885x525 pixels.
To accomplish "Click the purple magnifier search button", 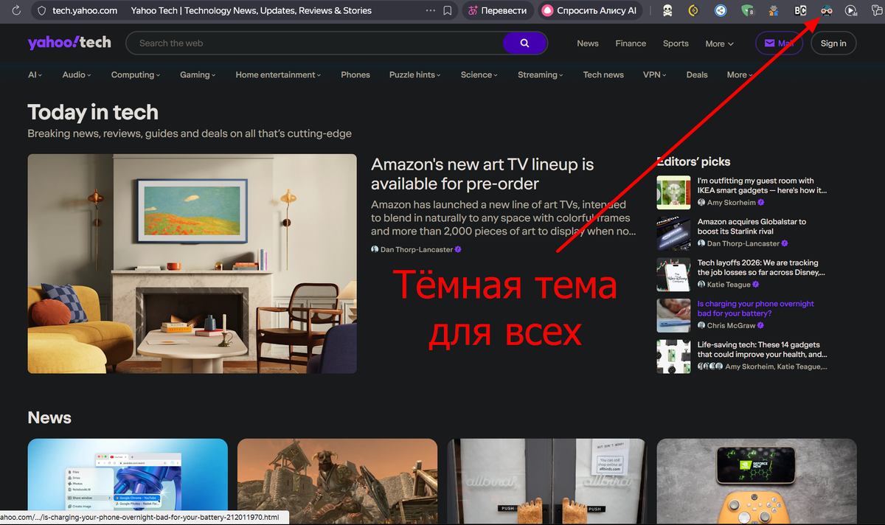I will [x=524, y=43].
